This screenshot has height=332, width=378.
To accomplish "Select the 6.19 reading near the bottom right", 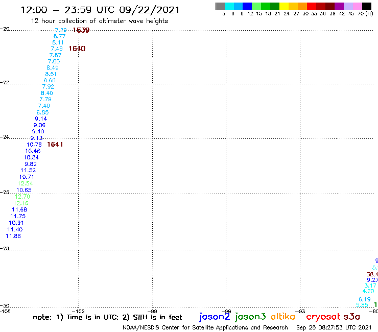I will (365, 299).
